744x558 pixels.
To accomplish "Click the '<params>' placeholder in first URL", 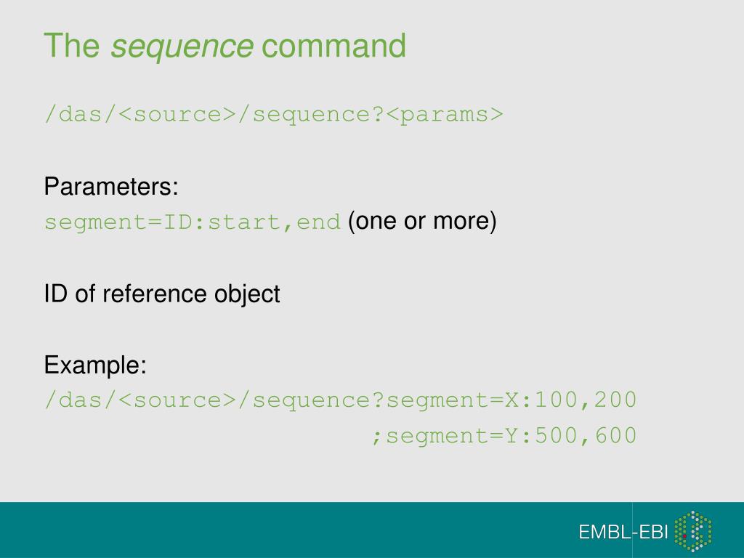I will [445, 114].
